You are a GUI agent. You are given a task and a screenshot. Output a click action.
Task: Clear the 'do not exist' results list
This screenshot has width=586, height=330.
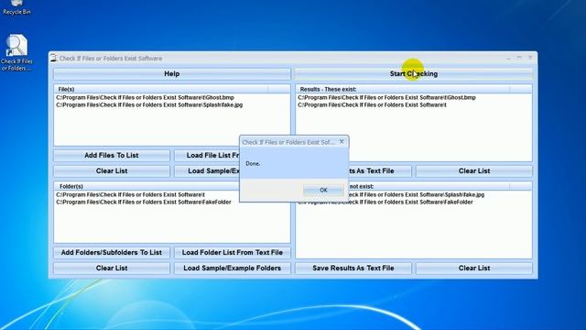tap(474, 269)
